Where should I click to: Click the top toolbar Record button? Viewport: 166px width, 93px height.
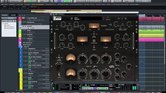[71, 1]
